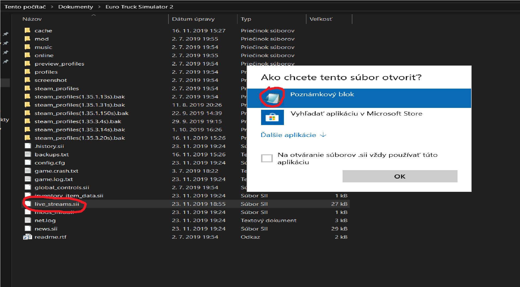This screenshot has width=520, height=287.
Task: Select the steam_profiles(1.35.1.150s).bak folder name
Action: click(x=82, y=113)
